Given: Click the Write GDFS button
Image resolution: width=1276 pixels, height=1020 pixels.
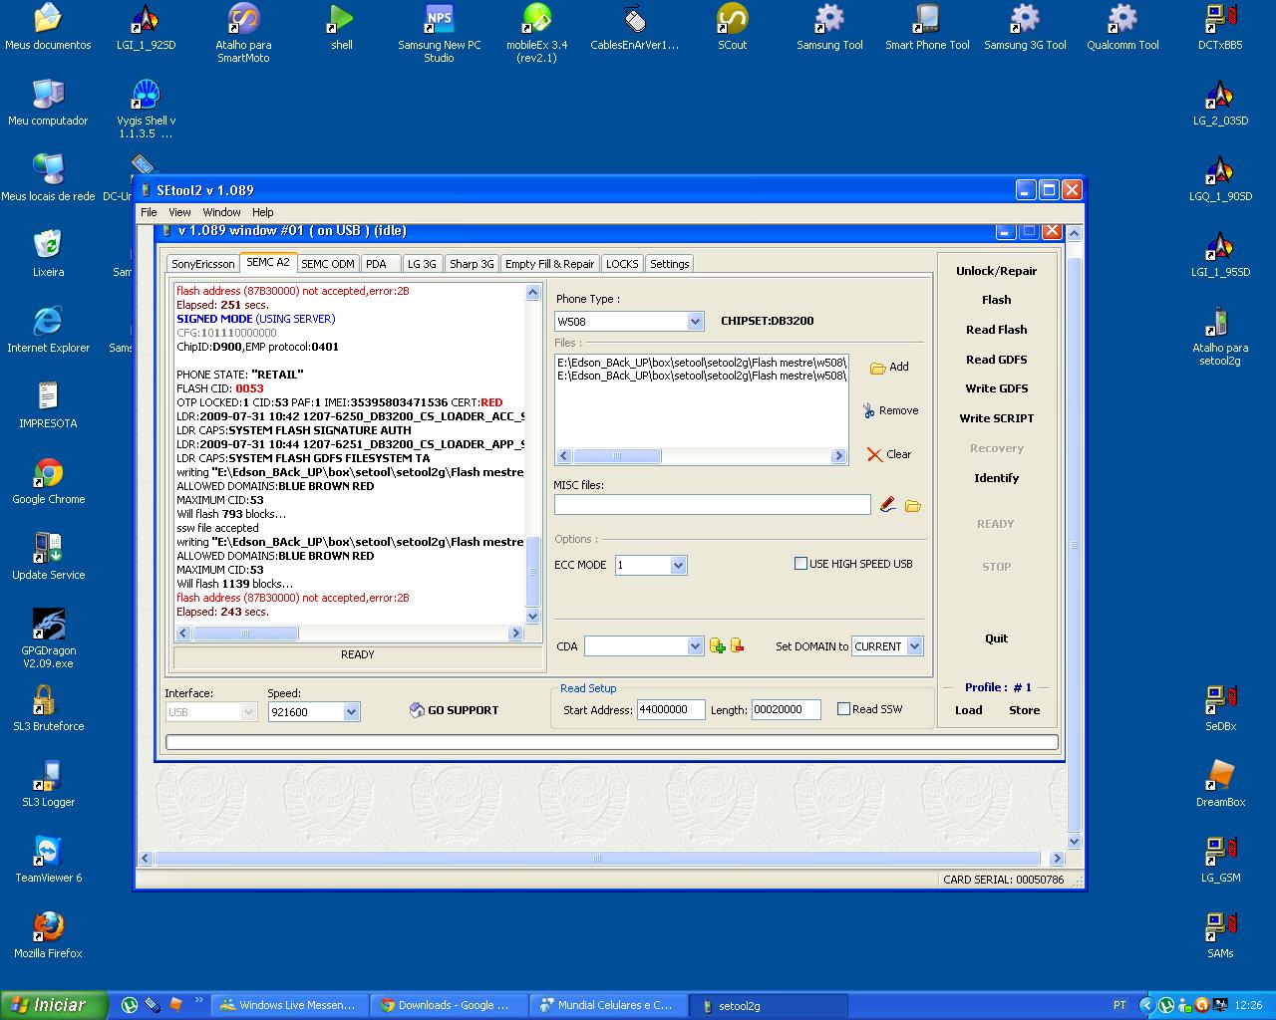Looking at the screenshot, I should coord(996,388).
